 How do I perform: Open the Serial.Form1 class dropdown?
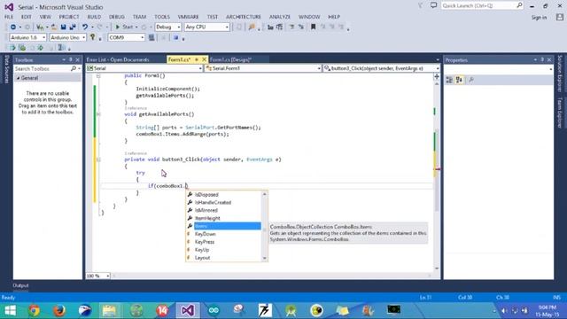[263, 68]
